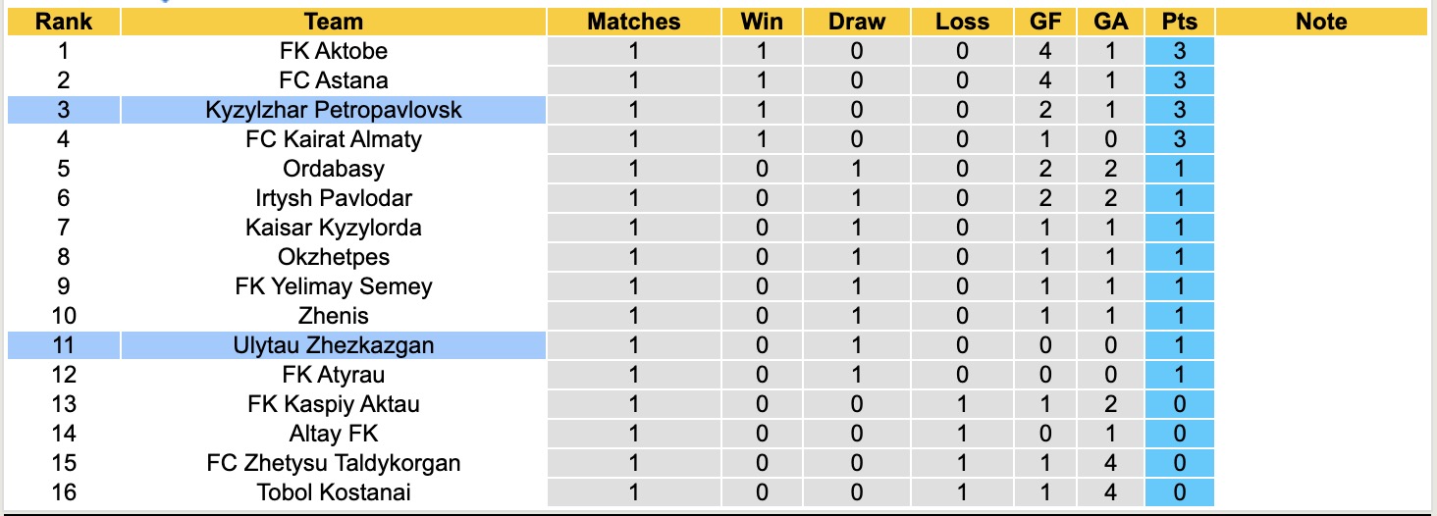The image size is (1437, 516).
Task: Click the Team column header
Action: tap(333, 22)
